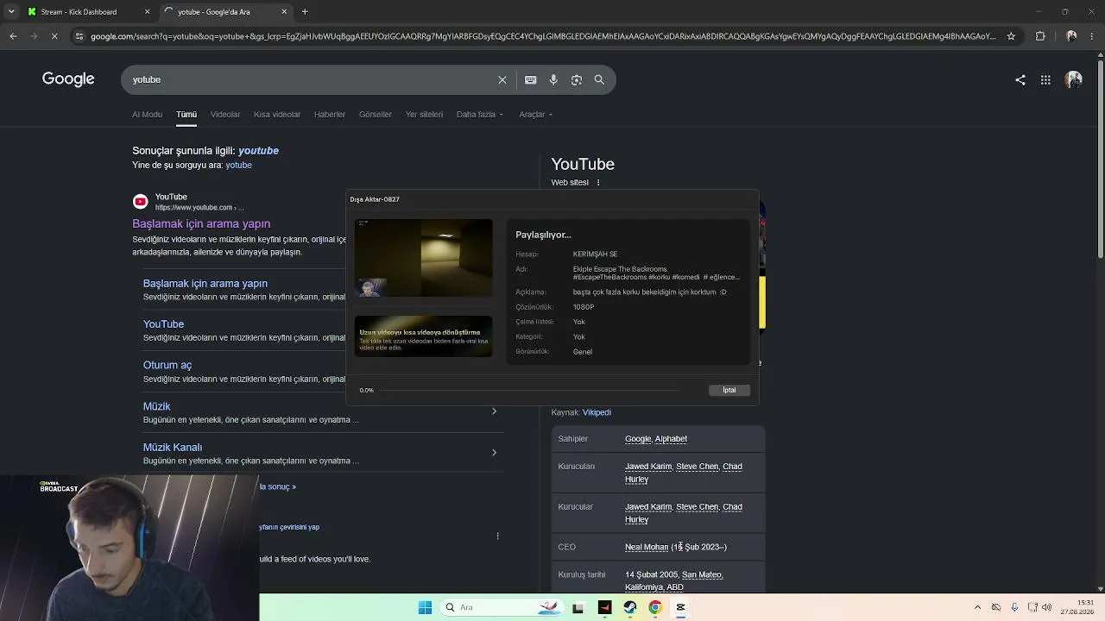Show hidden system tray icons
Viewport: 1105px width, 621px height.
[977, 607]
